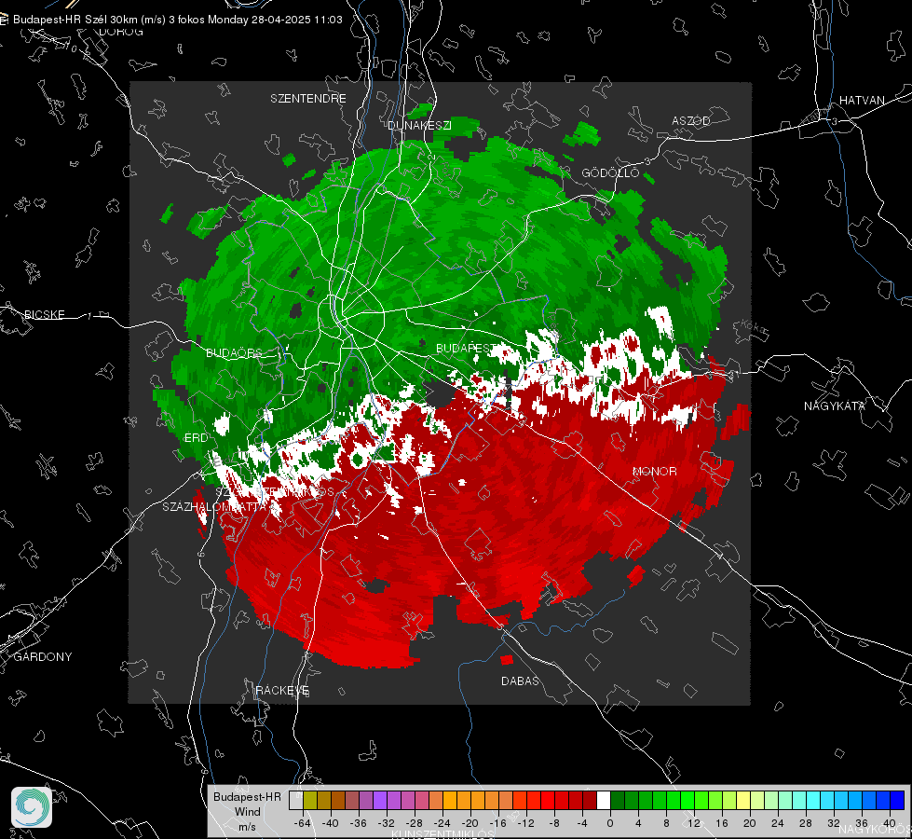This screenshot has width=912, height=839.
Task: Click the -32 value on the scale
Action: coord(387,823)
